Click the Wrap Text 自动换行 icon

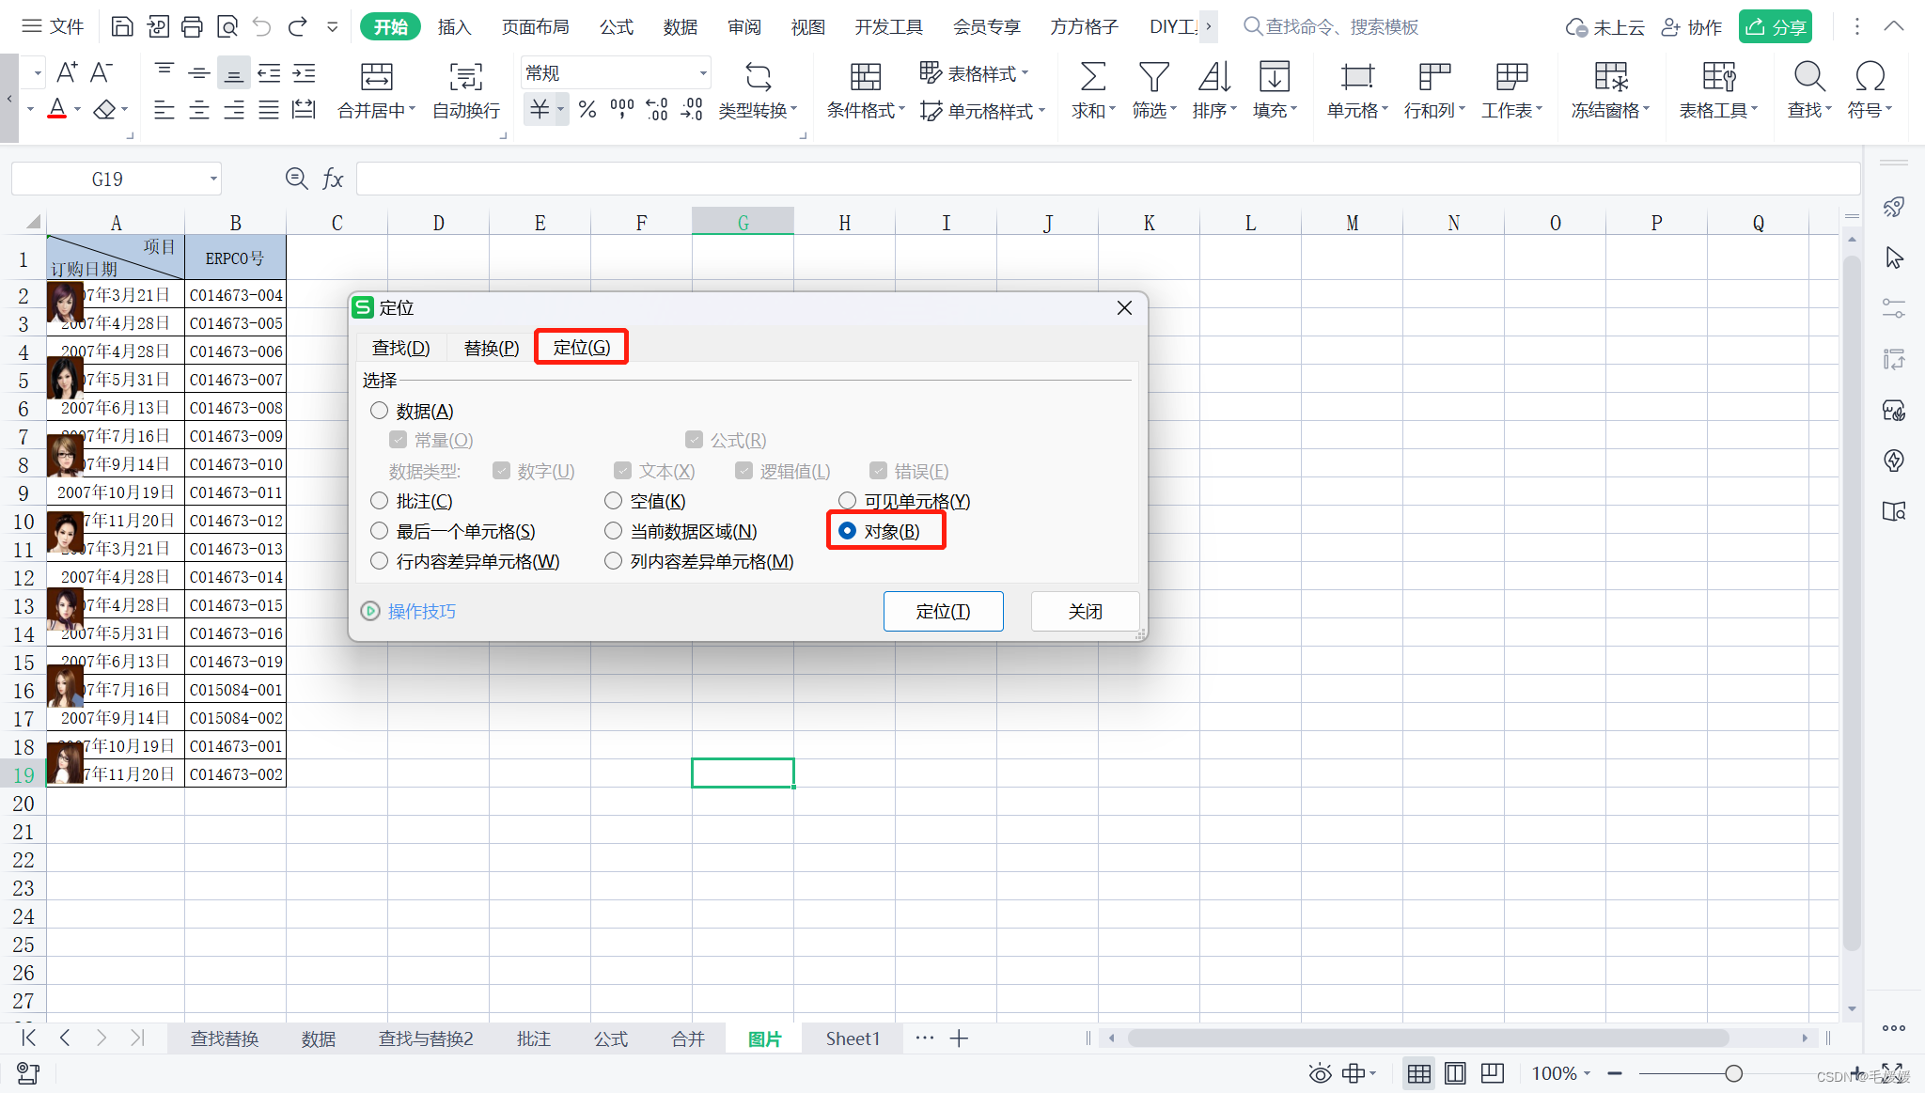pyautogui.click(x=465, y=77)
